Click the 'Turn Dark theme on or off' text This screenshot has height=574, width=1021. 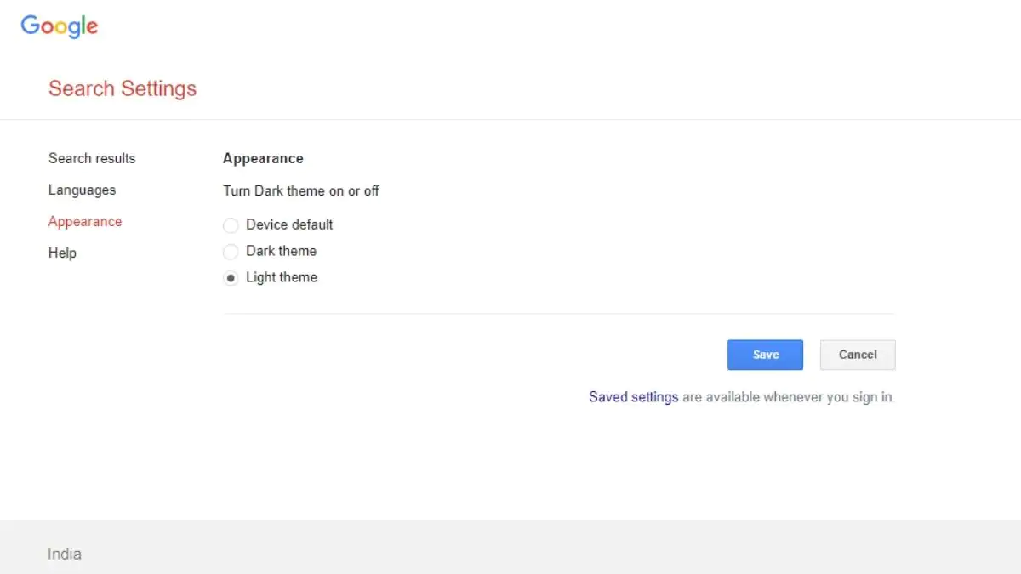pyautogui.click(x=301, y=190)
